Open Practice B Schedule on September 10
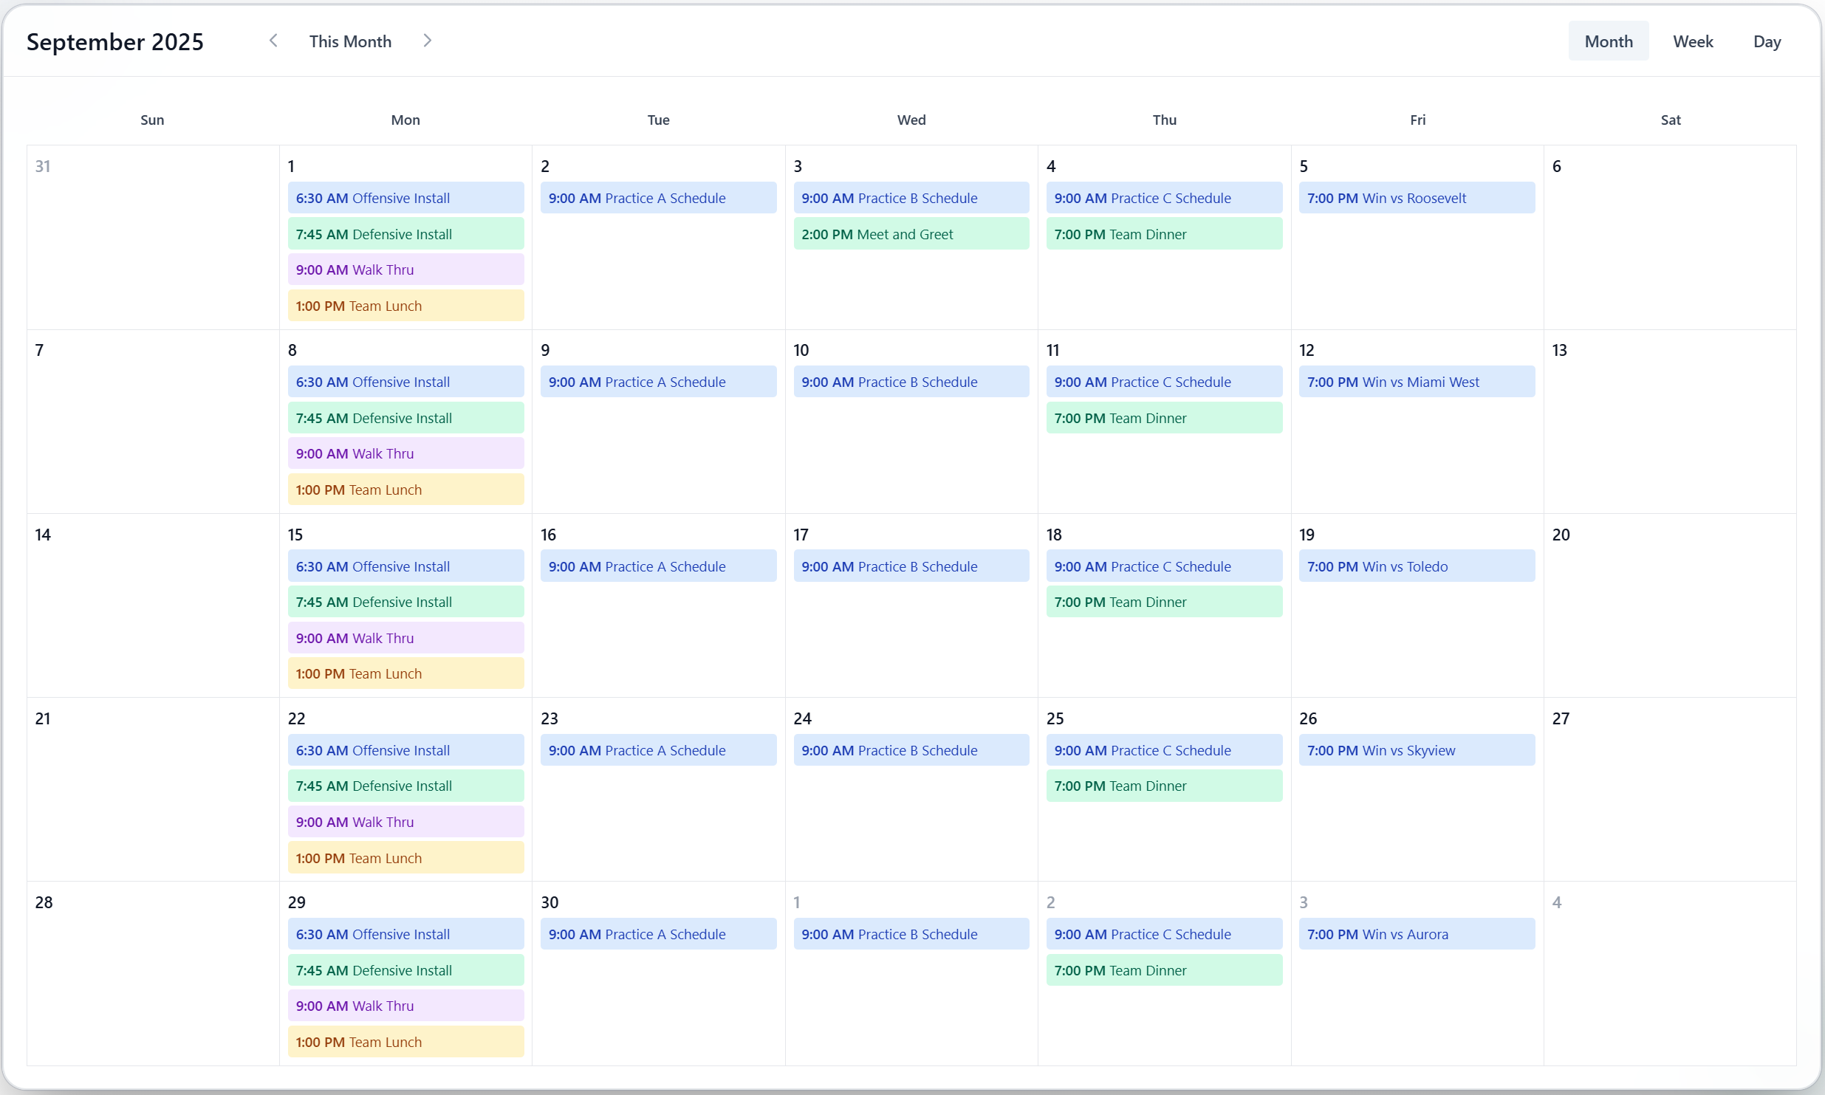Viewport: 1825px width, 1095px height. click(911, 382)
